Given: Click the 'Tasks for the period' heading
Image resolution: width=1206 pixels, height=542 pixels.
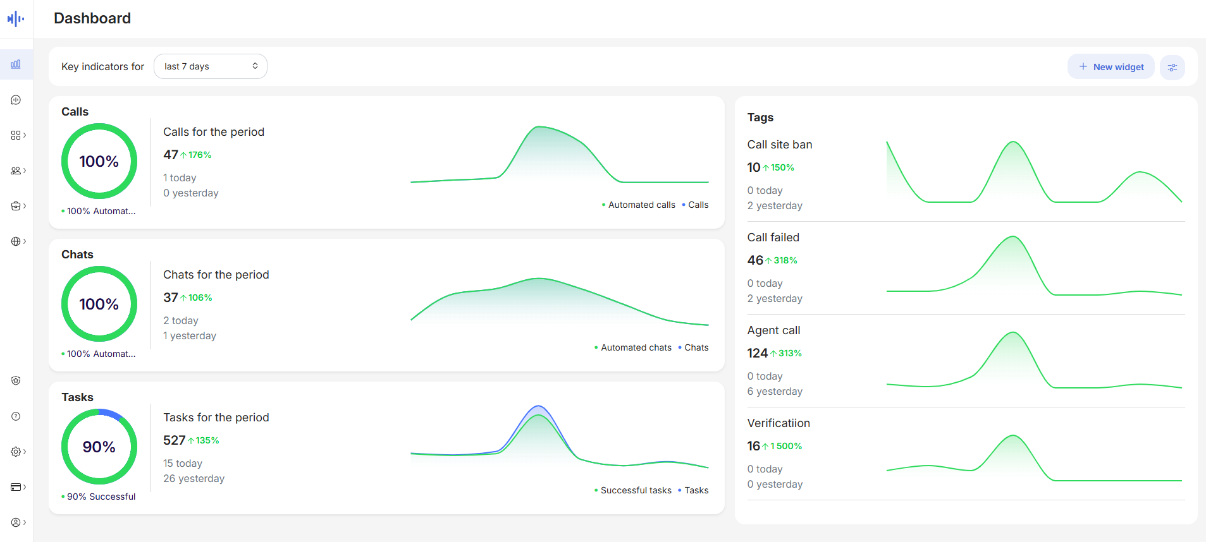Looking at the screenshot, I should [x=216, y=418].
